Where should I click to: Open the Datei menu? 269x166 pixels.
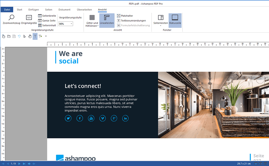tap(7, 9)
